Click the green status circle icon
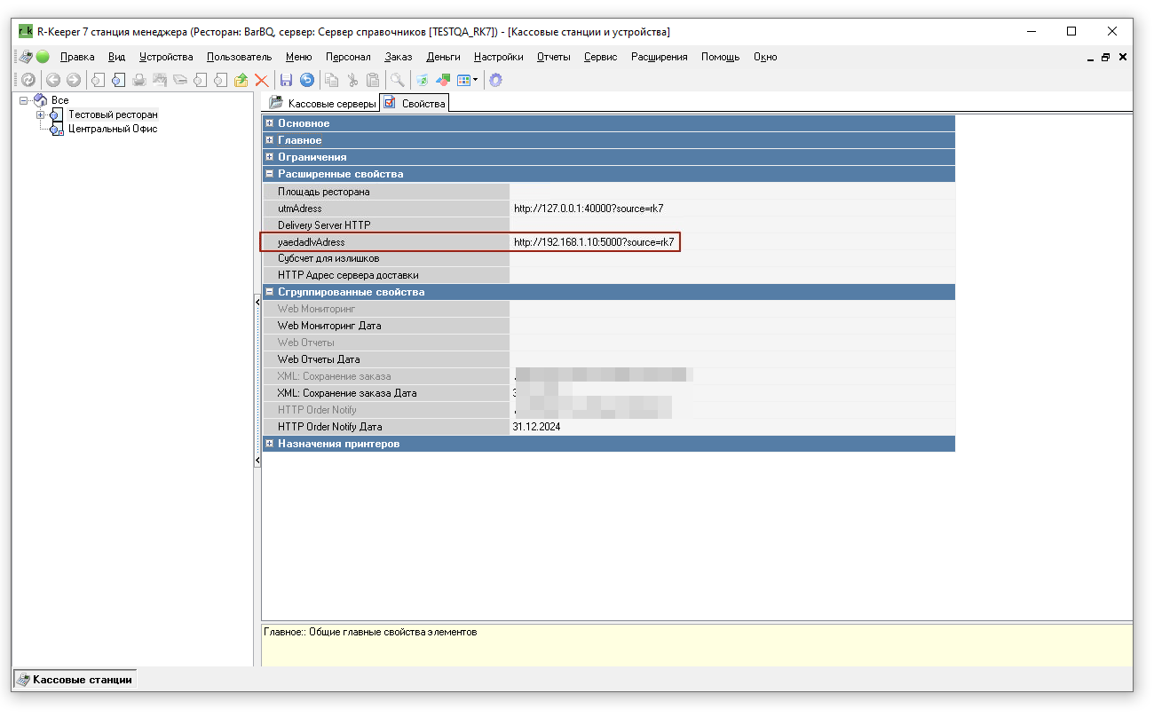The width and height of the screenshot is (1154, 717). point(43,57)
